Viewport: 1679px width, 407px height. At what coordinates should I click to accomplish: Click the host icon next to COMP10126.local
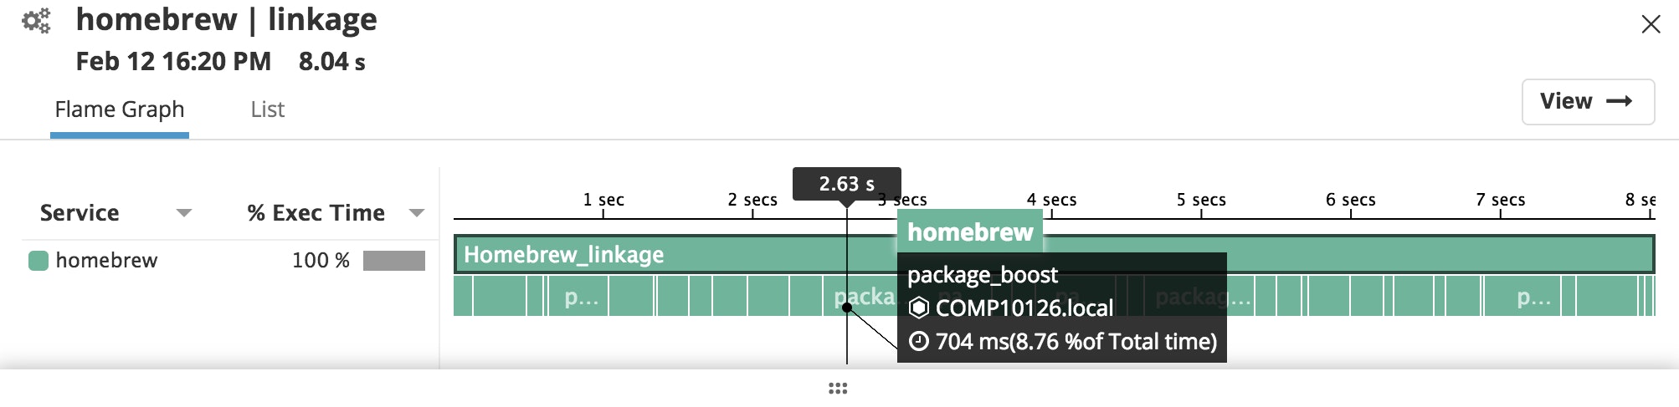tap(919, 308)
